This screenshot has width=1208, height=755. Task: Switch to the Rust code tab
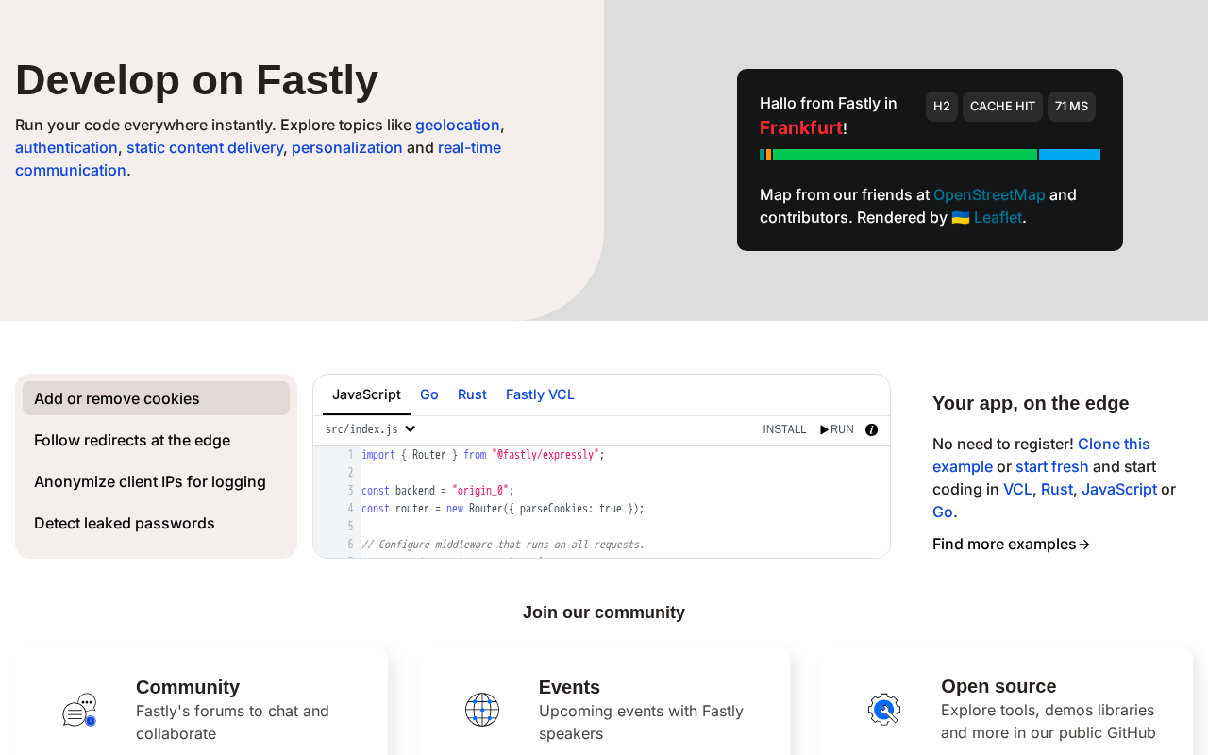(472, 394)
